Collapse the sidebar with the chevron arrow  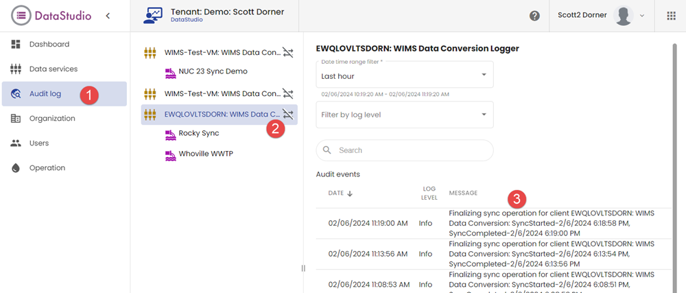click(x=108, y=16)
